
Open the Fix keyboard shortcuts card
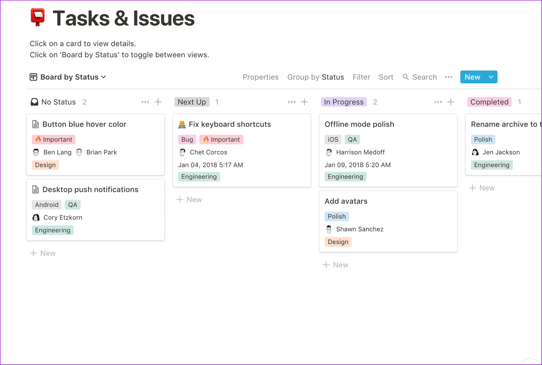pos(242,150)
